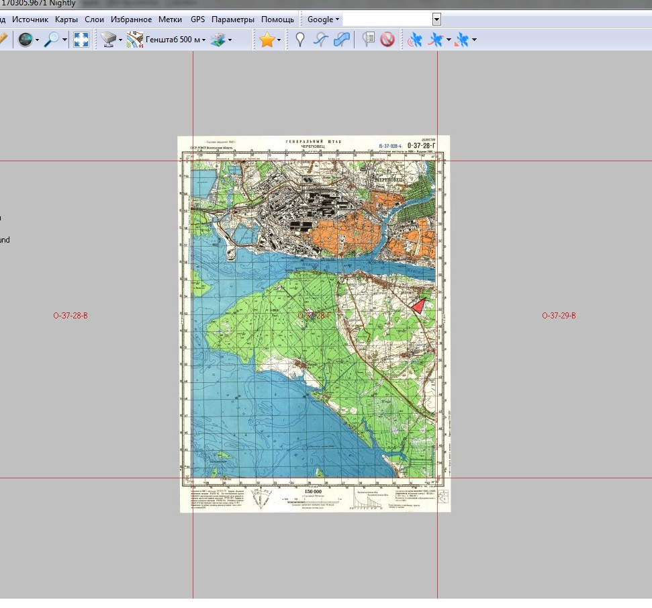The height and width of the screenshot is (608, 652).
Task: Select the add placemark pin tool
Action: coord(300,40)
